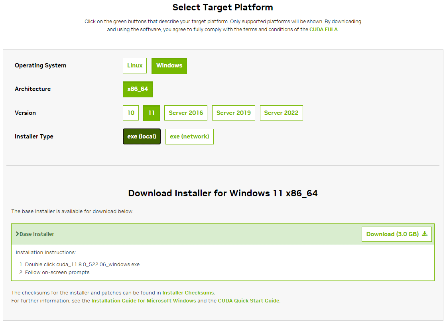
Task: Click 'Select Target Platform' heading
Action: click(x=223, y=8)
